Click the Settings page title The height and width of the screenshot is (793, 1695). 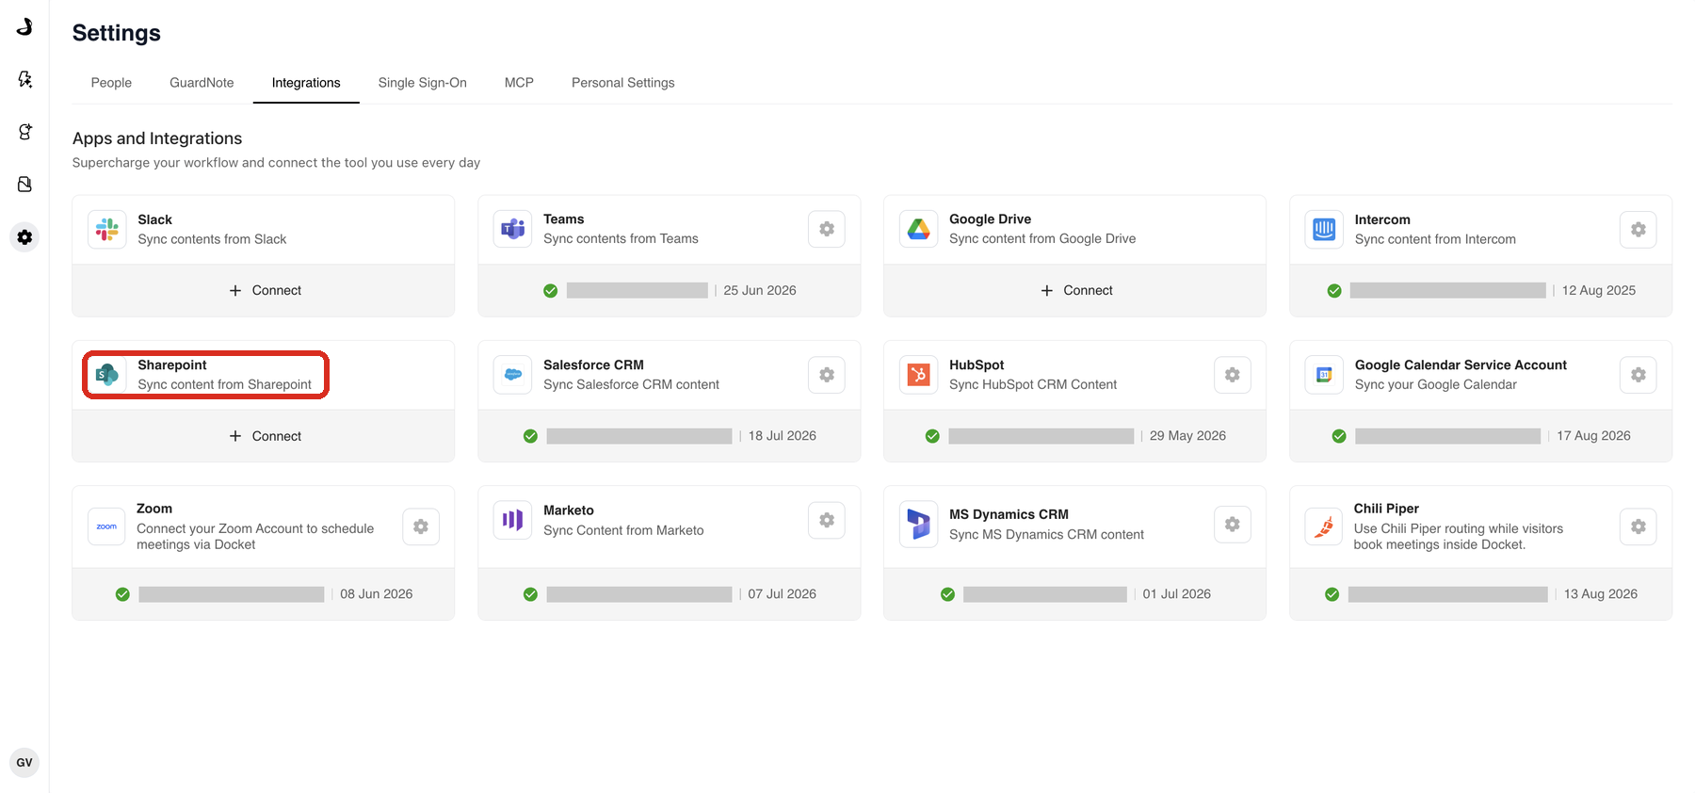point(117,33)
